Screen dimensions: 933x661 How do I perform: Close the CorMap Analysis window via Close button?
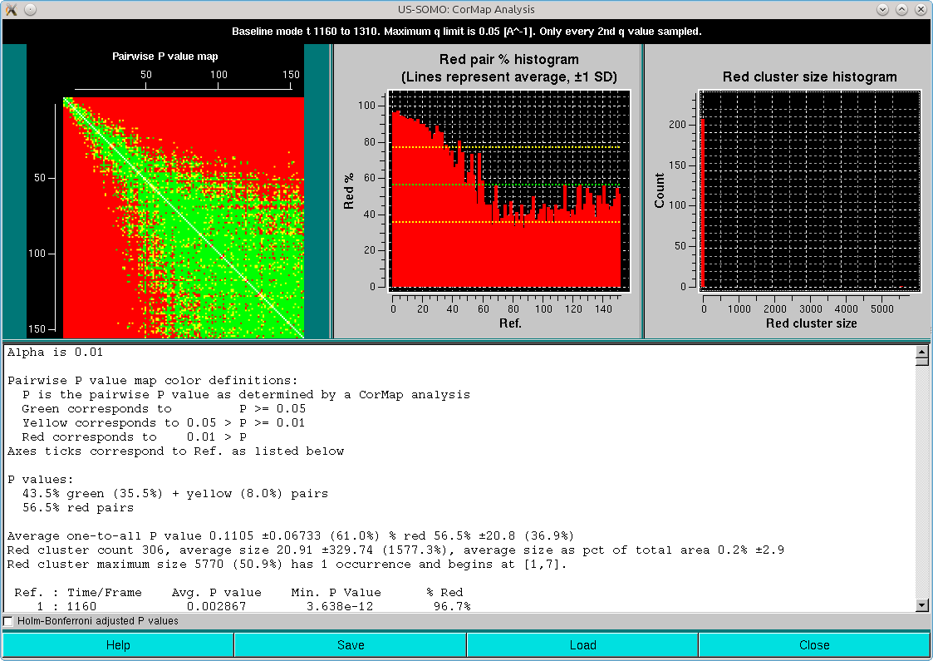(x=814, y=644)
